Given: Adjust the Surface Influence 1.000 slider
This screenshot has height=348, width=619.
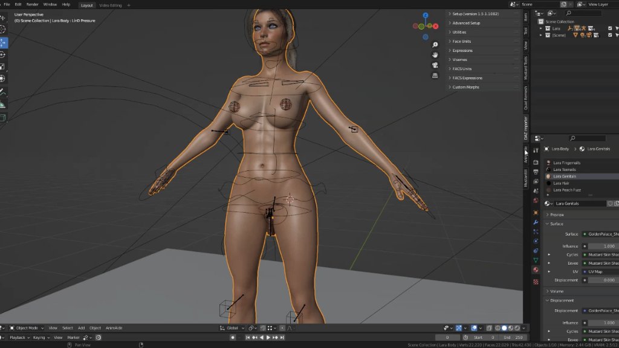Looking at the screenshot, I should (x=604, y=246).
